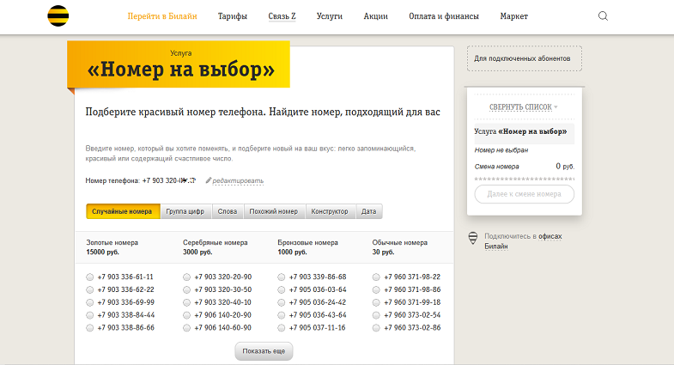Click the Бронзовые номера 1000 руб. header
674x365 pixels.
[307, 247]
